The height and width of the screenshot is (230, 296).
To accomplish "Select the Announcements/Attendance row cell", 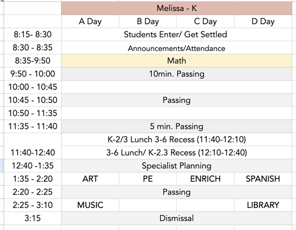I will [x=176, y=47].
